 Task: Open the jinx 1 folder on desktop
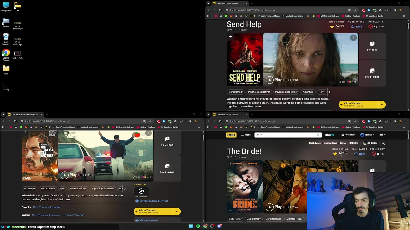[x=6, y=70]
